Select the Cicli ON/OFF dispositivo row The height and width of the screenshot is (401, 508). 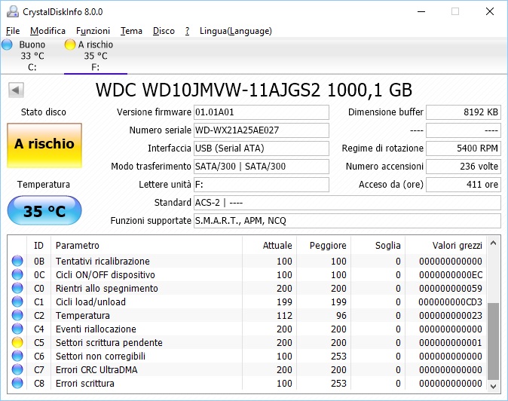pos(247,274)
